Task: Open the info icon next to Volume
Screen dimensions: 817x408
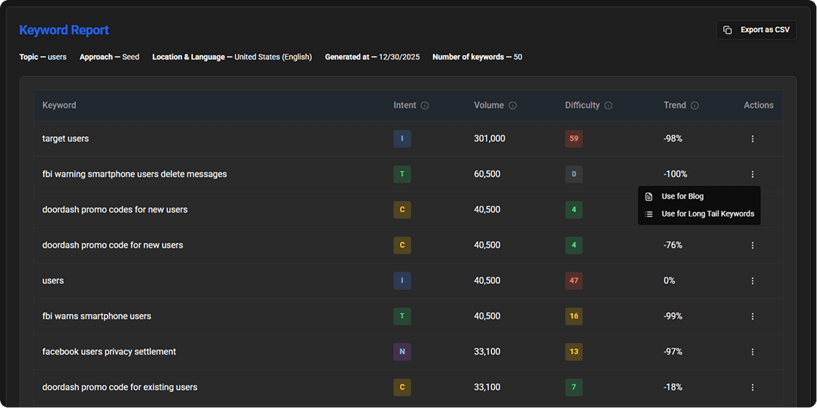Action: (x=512, y=106)
